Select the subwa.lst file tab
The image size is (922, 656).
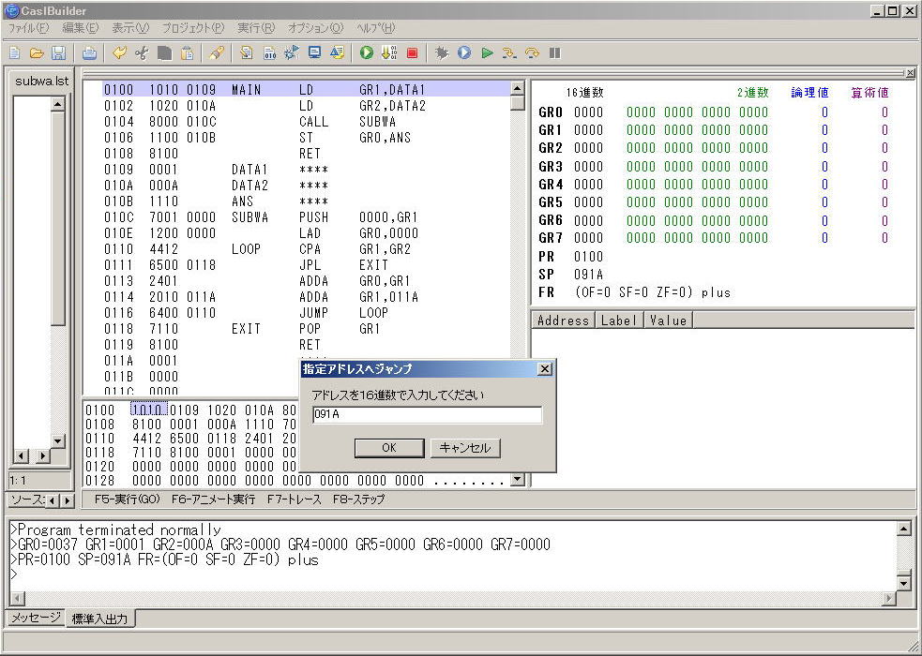click(x=42, y=81)
